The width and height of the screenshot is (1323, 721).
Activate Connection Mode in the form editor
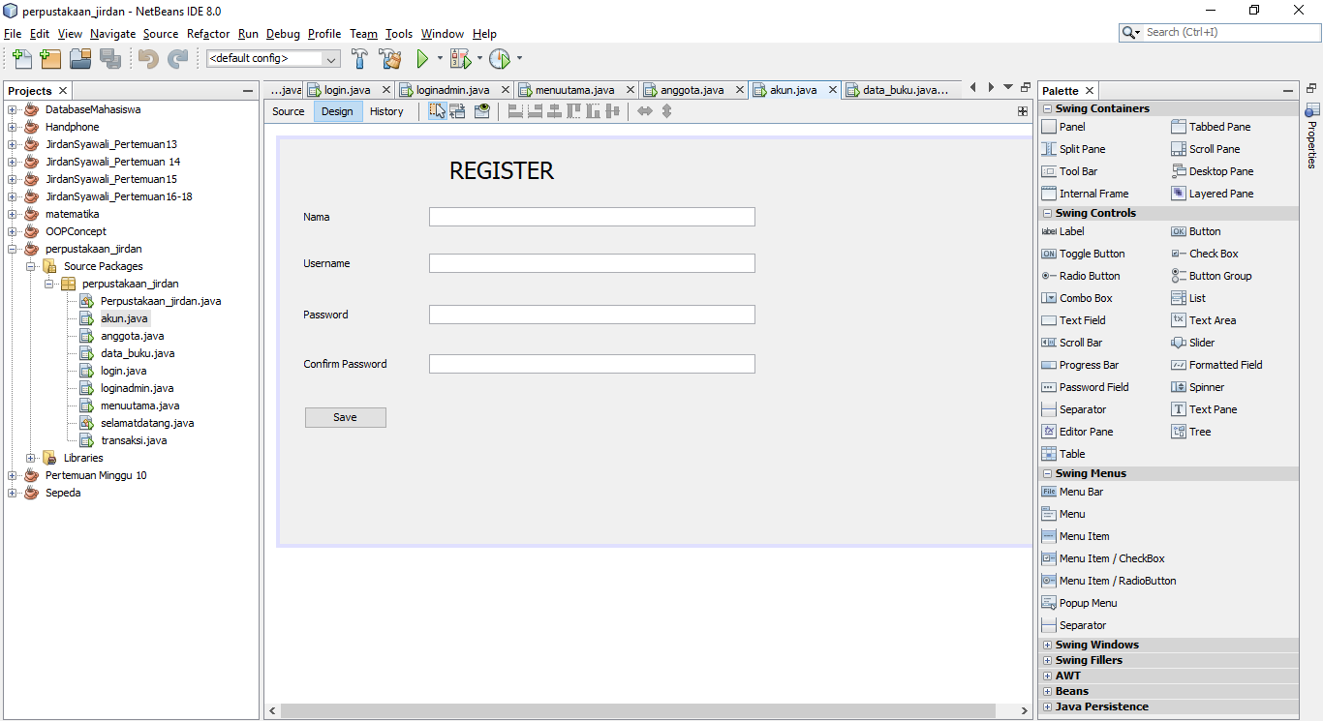tap(456, 110)
